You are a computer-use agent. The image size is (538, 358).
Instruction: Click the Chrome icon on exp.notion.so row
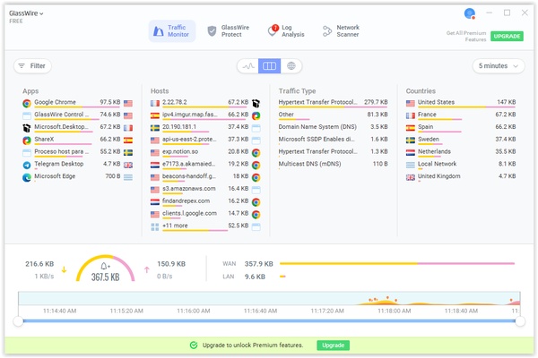[x=256, y=152]
